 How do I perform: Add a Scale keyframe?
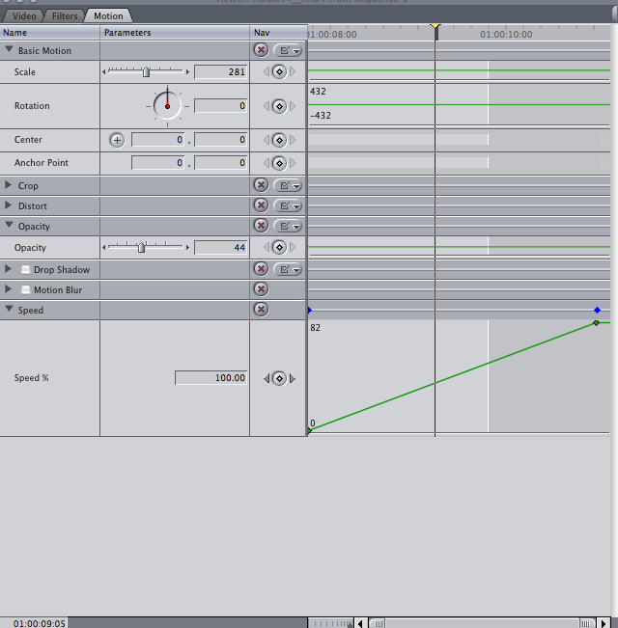(x=279, y=72)
